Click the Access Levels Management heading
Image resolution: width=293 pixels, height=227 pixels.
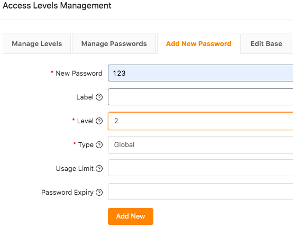[57, 6]
